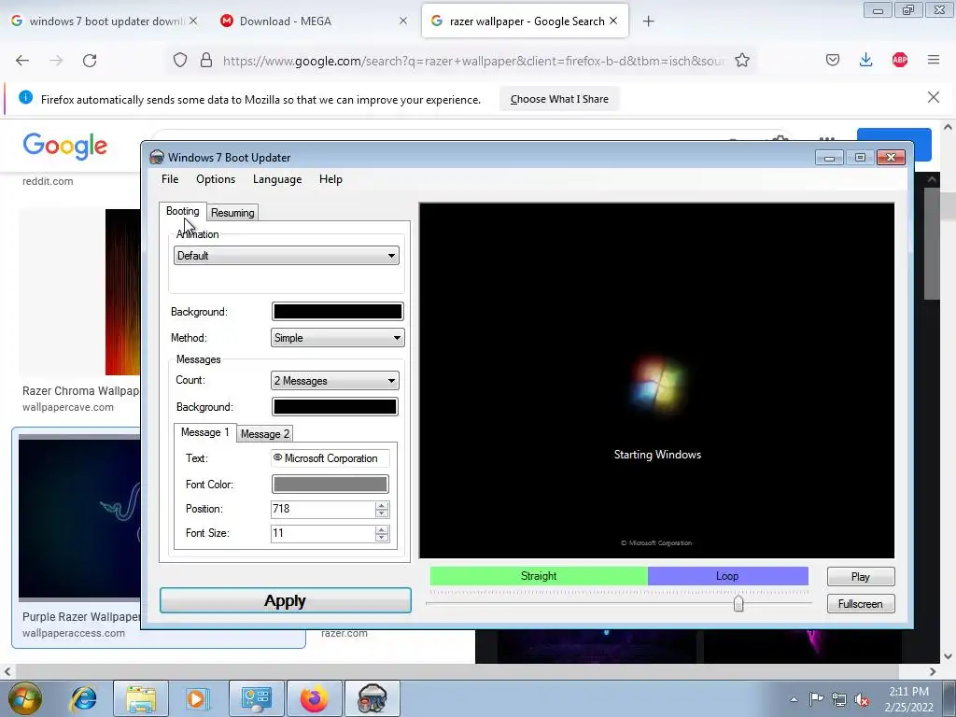Screen dimensions: 956x717
Task: Bookmark this page with the star
Action: [742, 60]
